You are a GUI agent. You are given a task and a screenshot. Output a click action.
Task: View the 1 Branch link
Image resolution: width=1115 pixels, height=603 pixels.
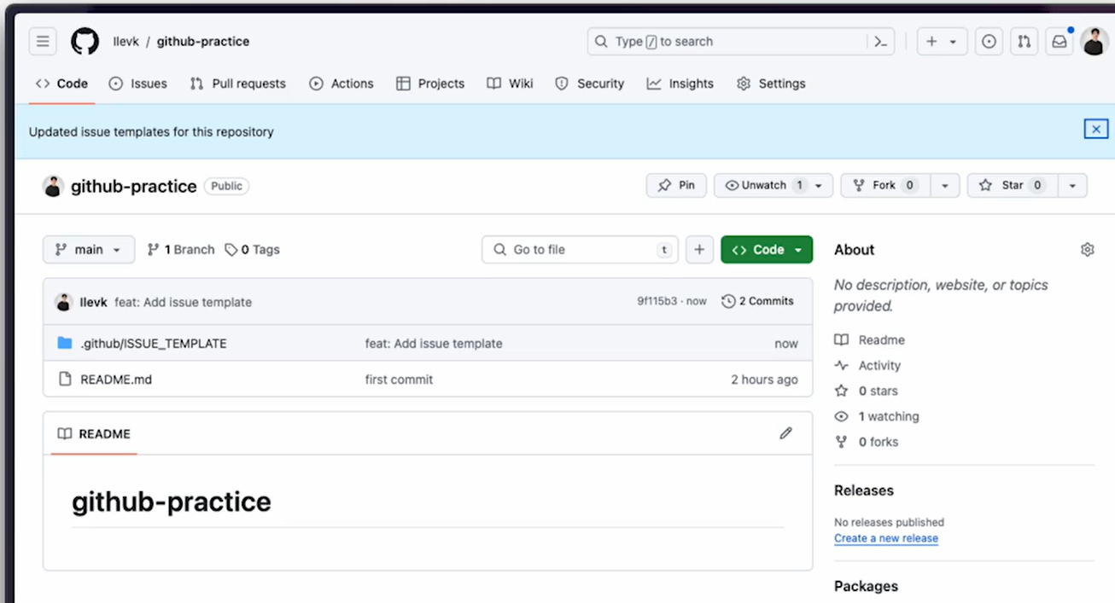pyautogui.click(x=181, y=250)
